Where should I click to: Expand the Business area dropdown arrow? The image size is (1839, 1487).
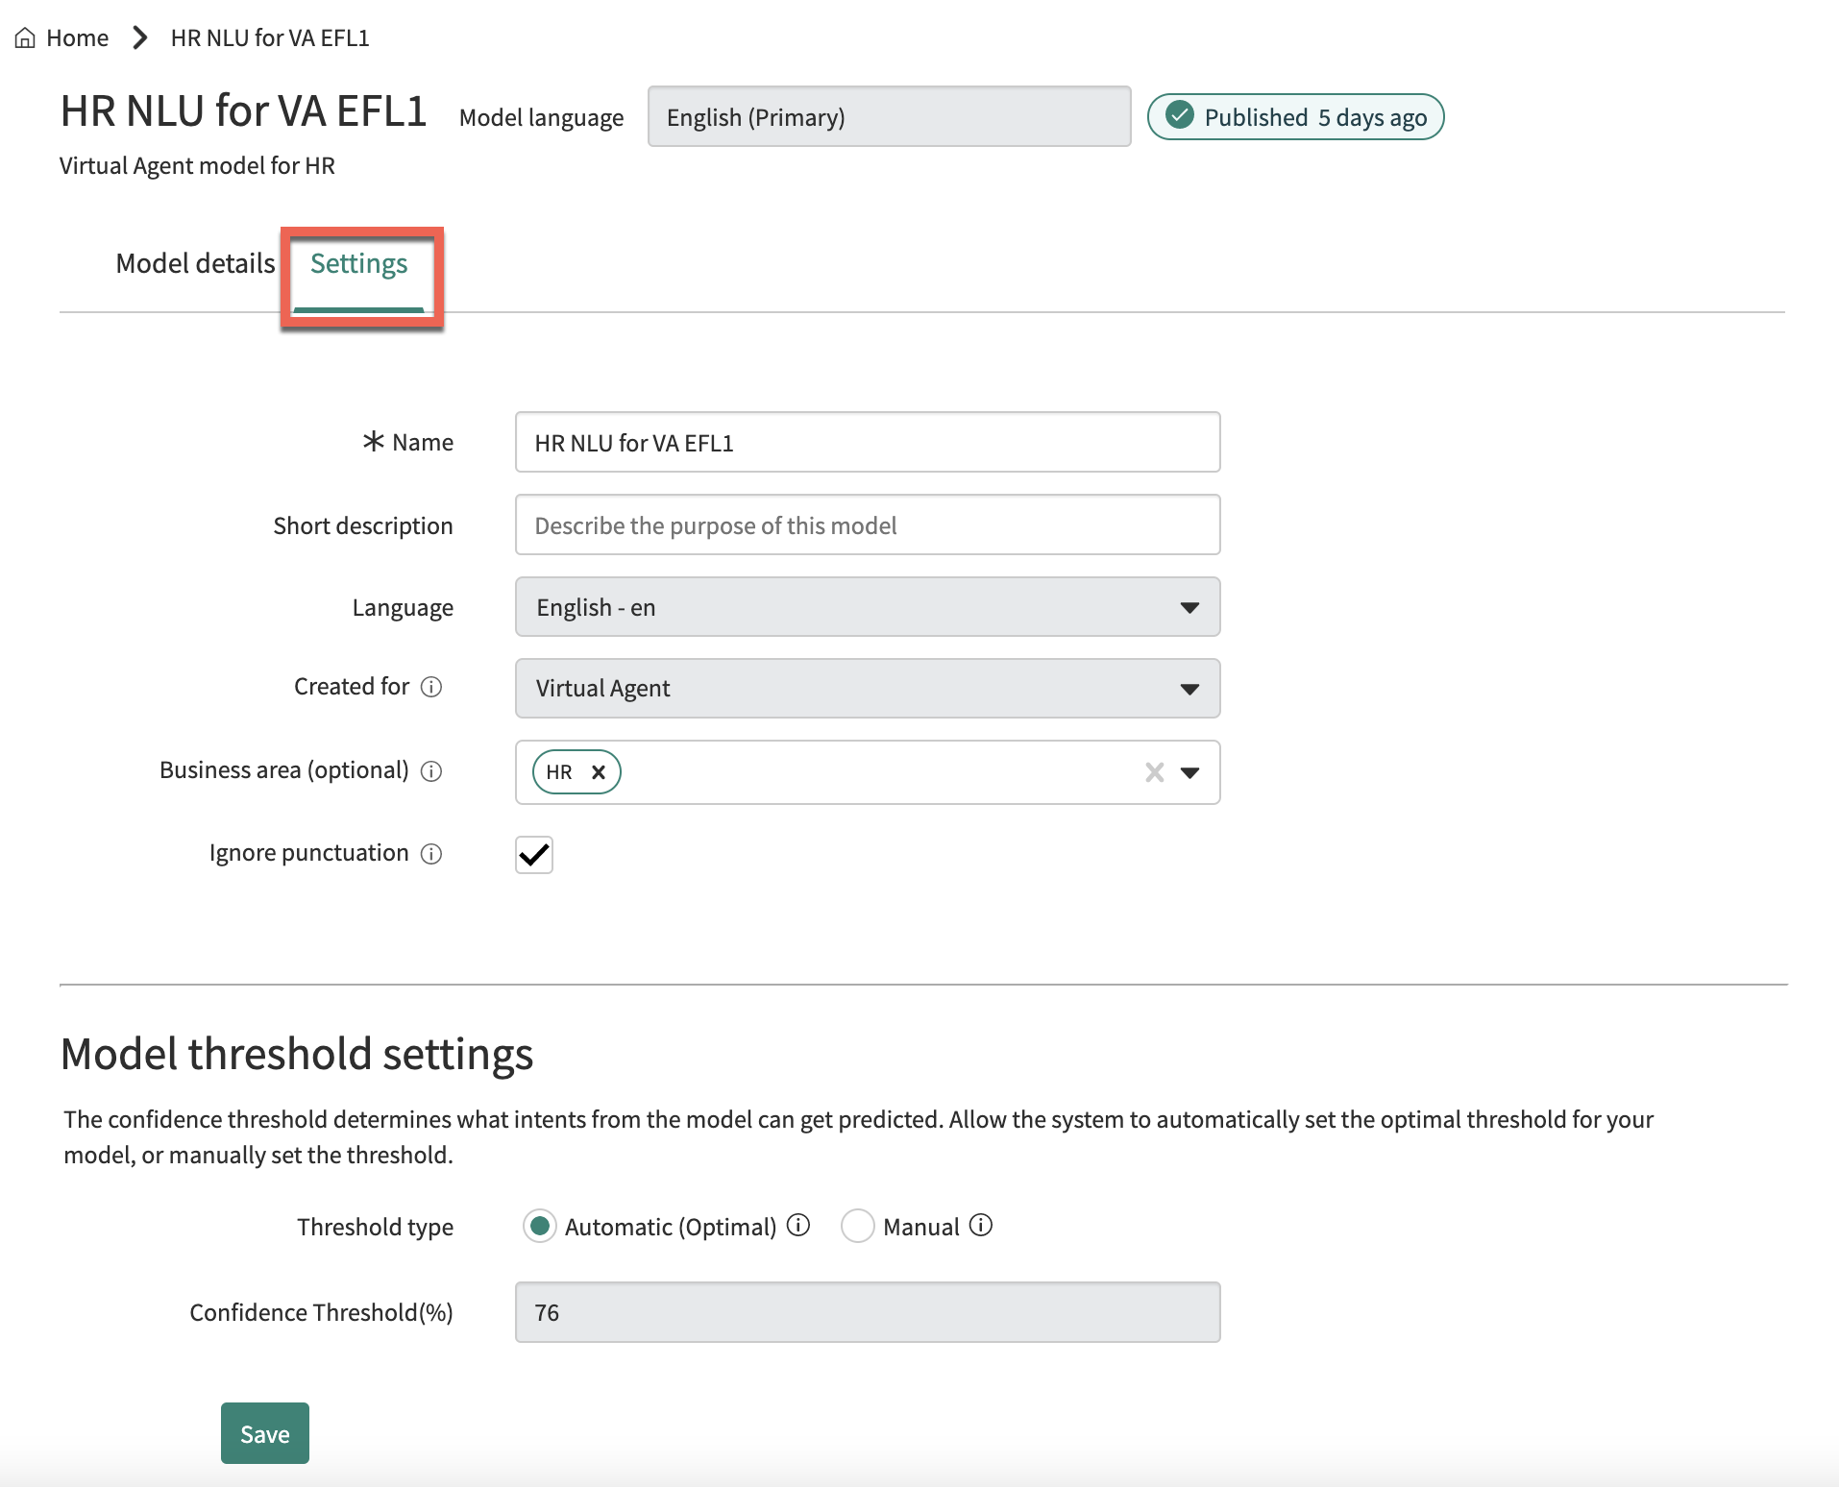pyautogui.click(x=1189, y=773)
